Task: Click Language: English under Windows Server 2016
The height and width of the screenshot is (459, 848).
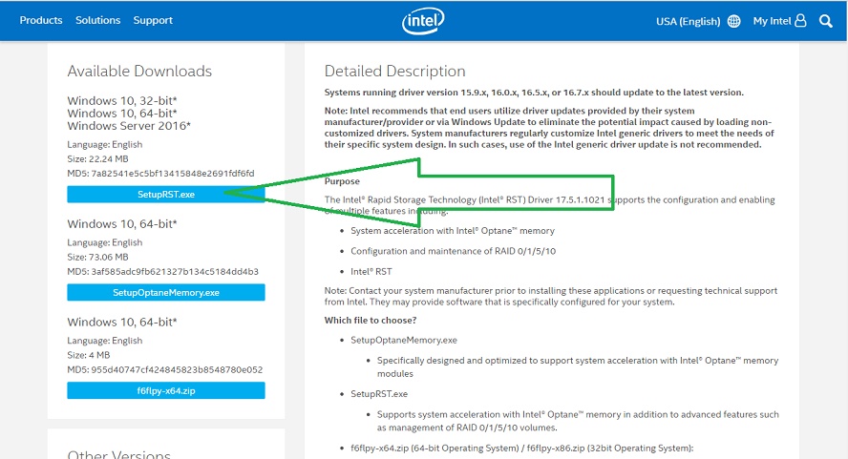Action: coord(105,144)
